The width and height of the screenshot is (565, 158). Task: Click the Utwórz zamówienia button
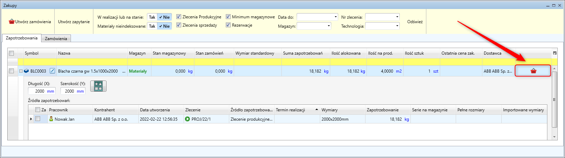30,21
